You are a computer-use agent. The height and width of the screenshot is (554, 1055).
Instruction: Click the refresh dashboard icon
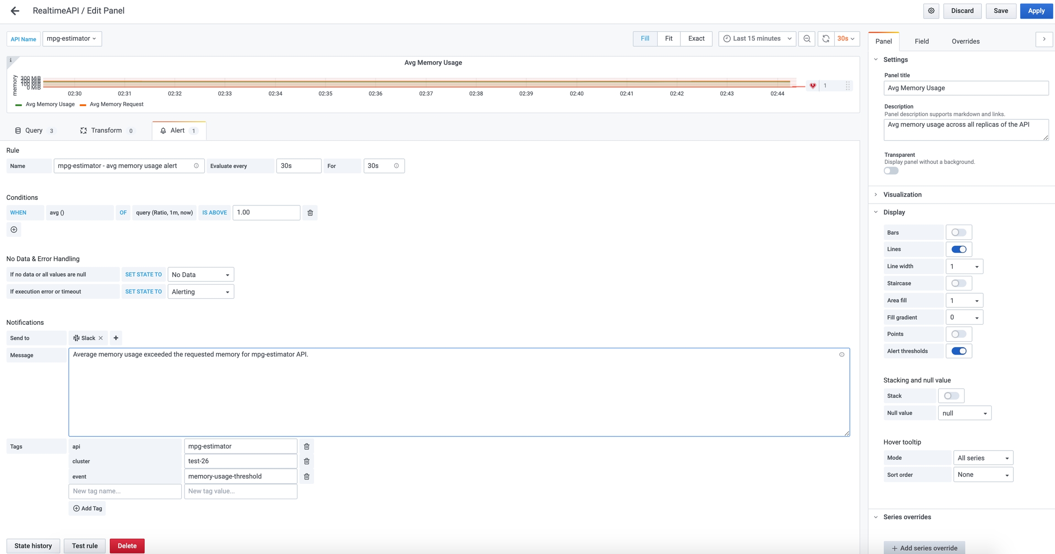(x=826, y=39)
